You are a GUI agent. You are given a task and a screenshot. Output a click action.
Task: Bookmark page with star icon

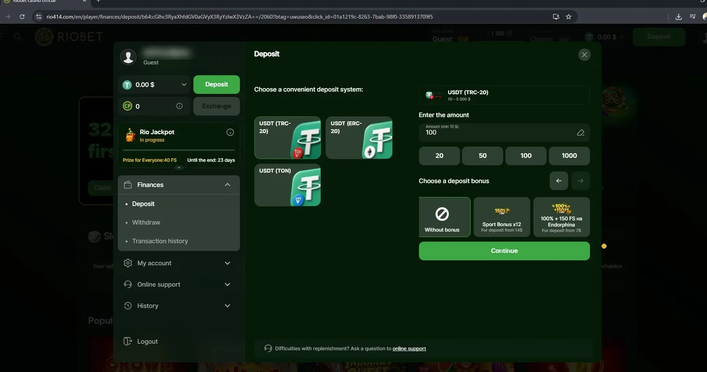(569, 17)
